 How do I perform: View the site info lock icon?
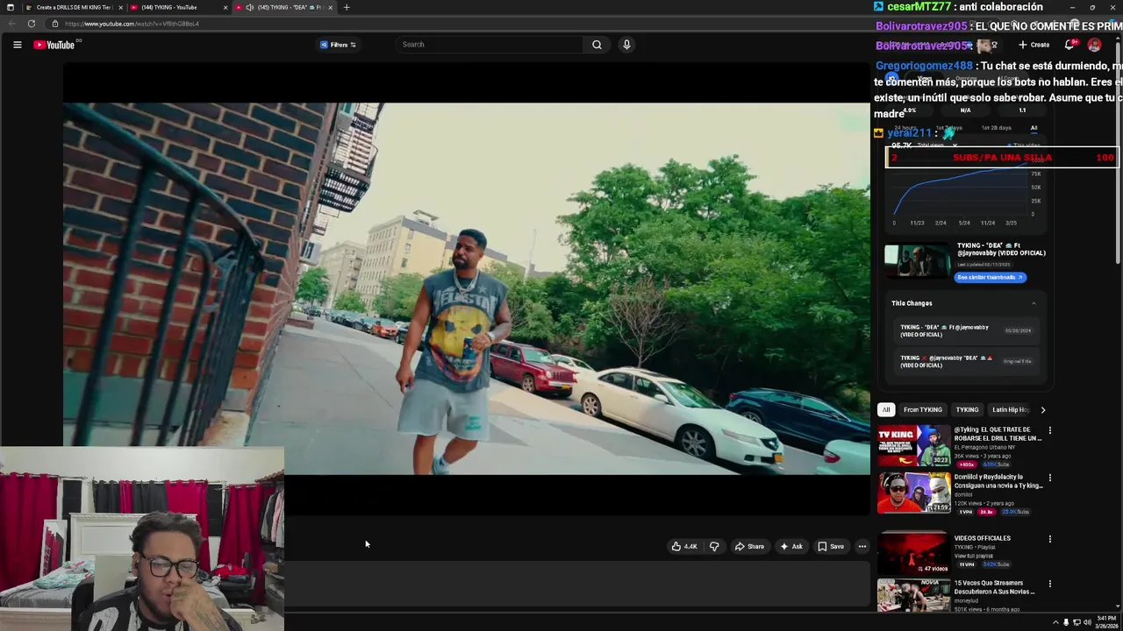tap(54, 24)
